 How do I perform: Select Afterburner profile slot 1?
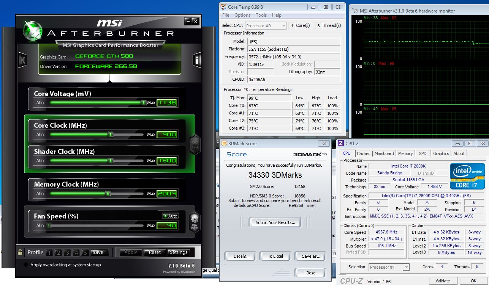[49, 252]
